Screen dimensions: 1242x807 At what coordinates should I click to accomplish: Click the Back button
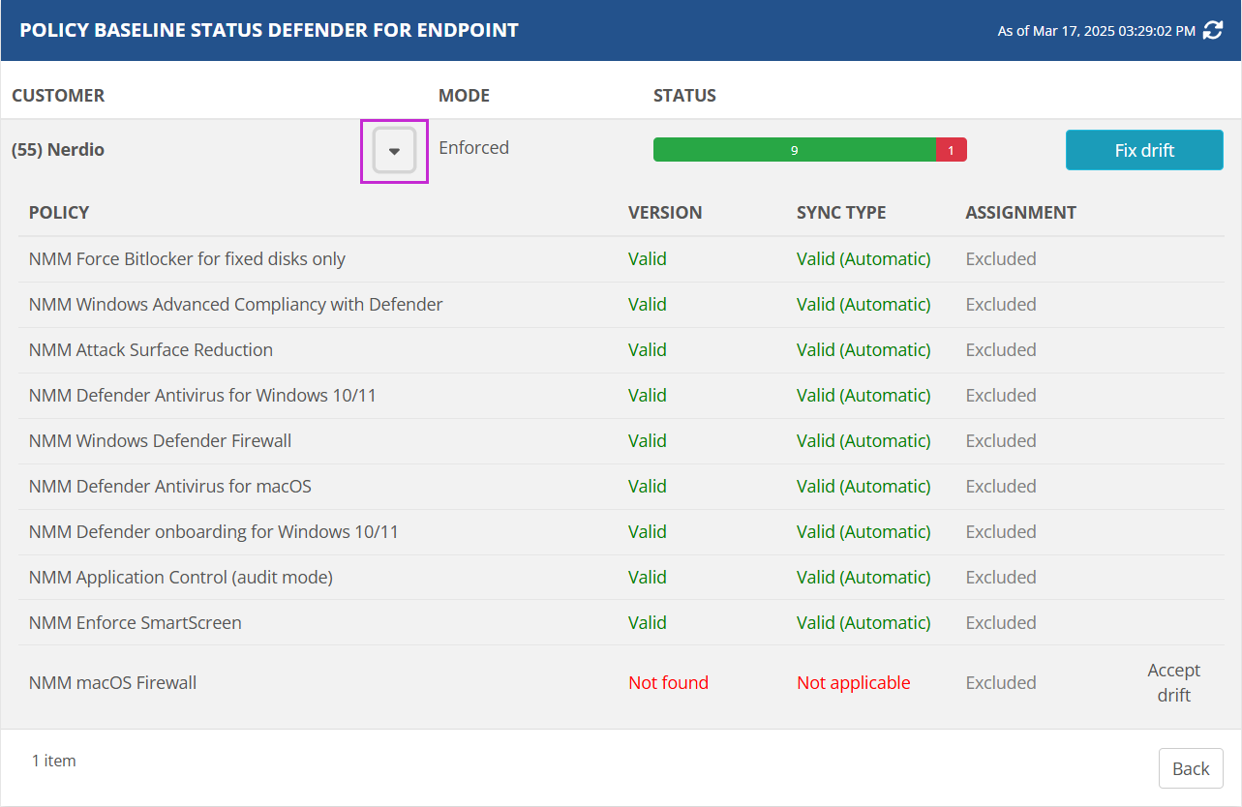[x=1191, y=768]
